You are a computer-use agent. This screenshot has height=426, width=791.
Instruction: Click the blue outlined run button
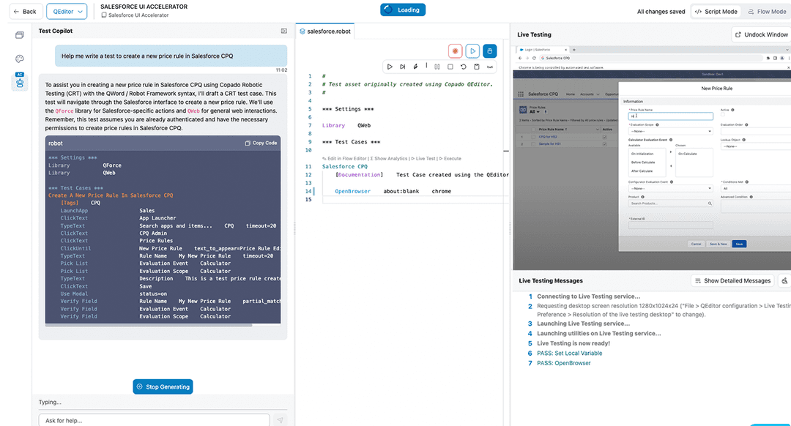(x=472, y=51)
